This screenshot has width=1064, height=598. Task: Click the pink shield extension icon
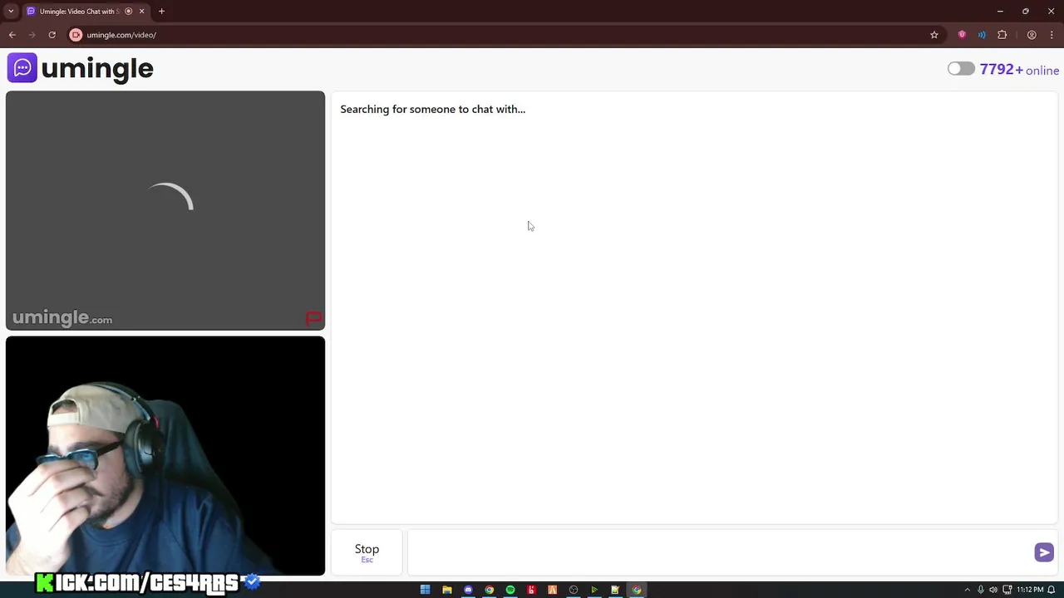point(962,35)
